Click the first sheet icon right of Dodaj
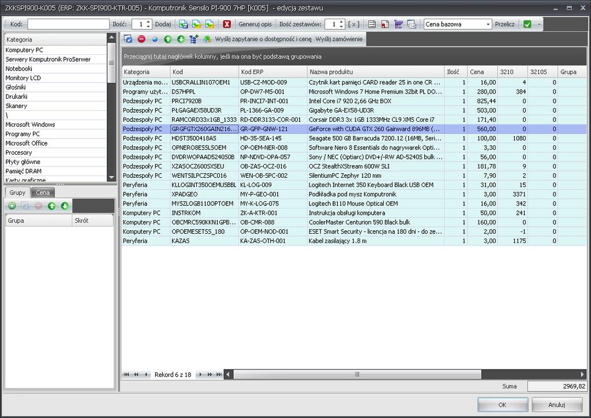Screen dimensions: 591x418 pyautogui.click(x=183, y=24)
